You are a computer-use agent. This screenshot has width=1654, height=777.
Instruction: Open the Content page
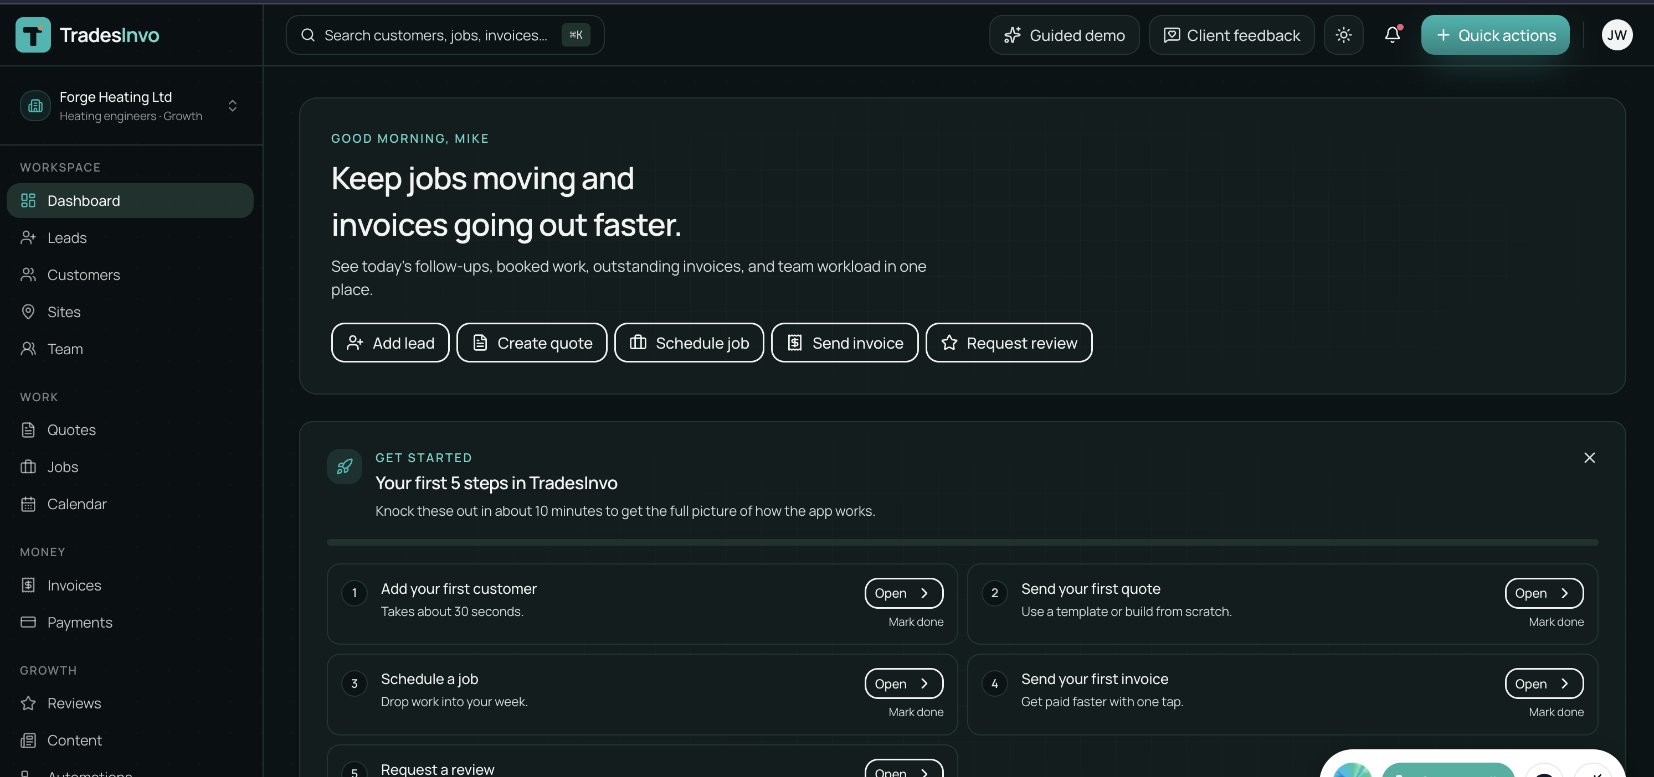click(130, 740)
